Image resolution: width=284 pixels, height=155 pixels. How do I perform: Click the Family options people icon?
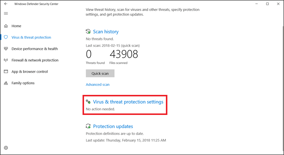(x=6, y=83)
